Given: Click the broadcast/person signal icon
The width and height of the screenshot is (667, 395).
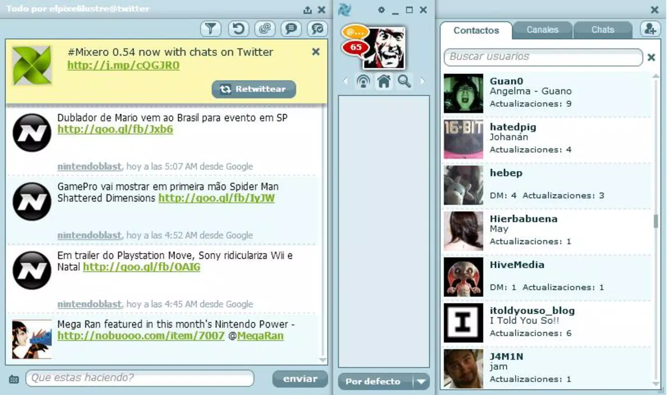Looking at the screenshot, I should click(x=363, y=81).
